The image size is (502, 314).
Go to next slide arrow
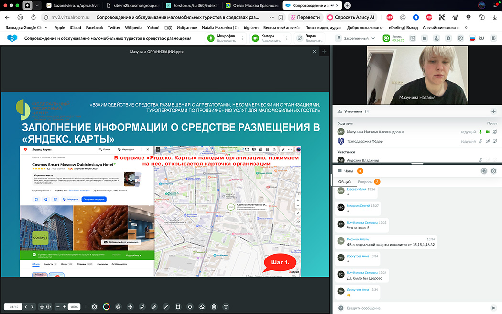(32, 307)
